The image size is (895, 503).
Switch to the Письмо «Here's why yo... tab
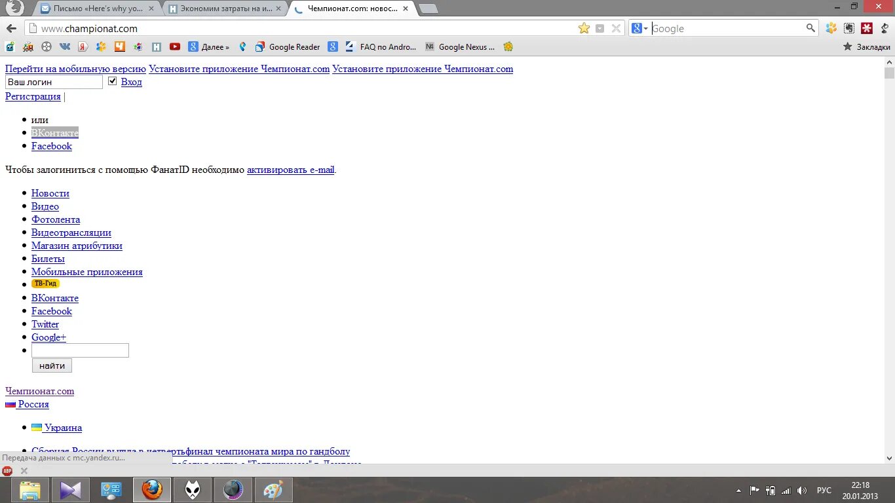[97, 9]
